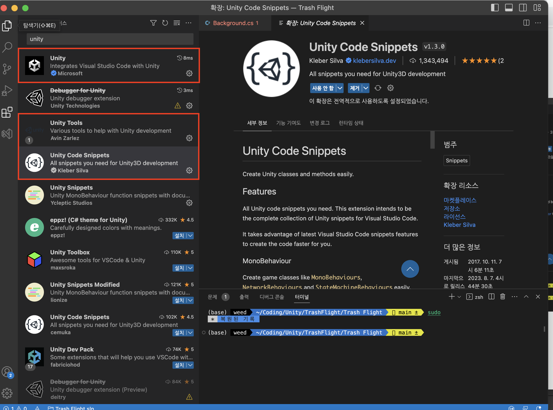The width and height of the screenshot is (553, 410).
Task: Open the settings gear on extension detail page
Action: 390,88
